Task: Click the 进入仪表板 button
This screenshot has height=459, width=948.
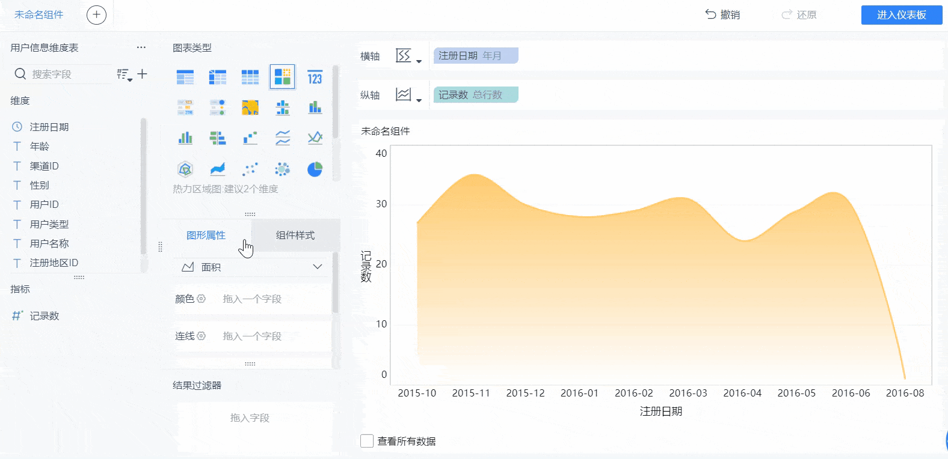Action: pyautogui.click(x=902, y=15)
